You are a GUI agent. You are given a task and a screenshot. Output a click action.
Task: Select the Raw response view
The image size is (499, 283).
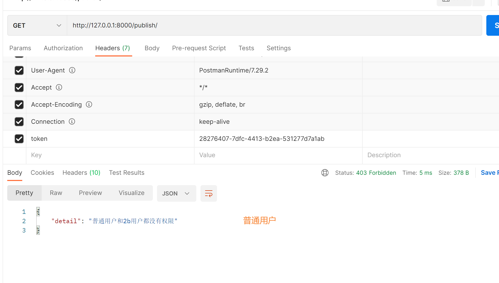click(x=56, y=193)
